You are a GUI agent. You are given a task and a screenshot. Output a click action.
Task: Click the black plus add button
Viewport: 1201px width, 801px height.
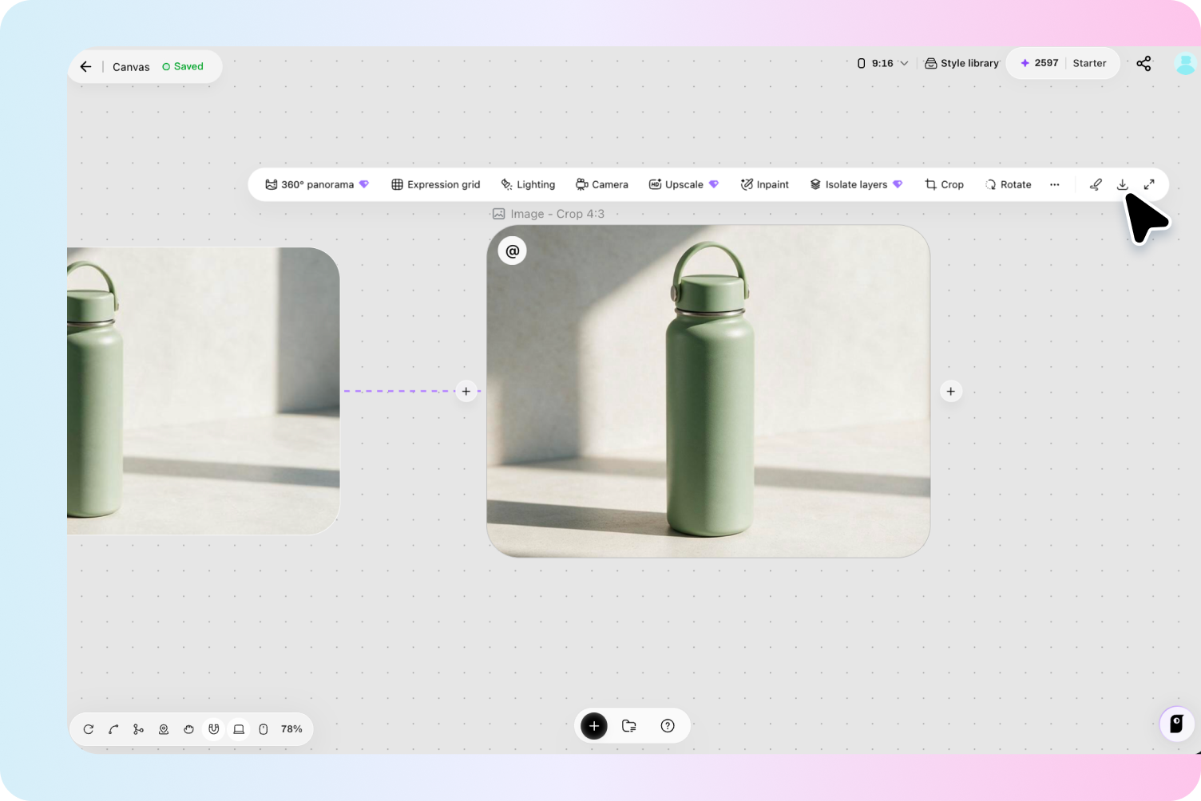594,726
